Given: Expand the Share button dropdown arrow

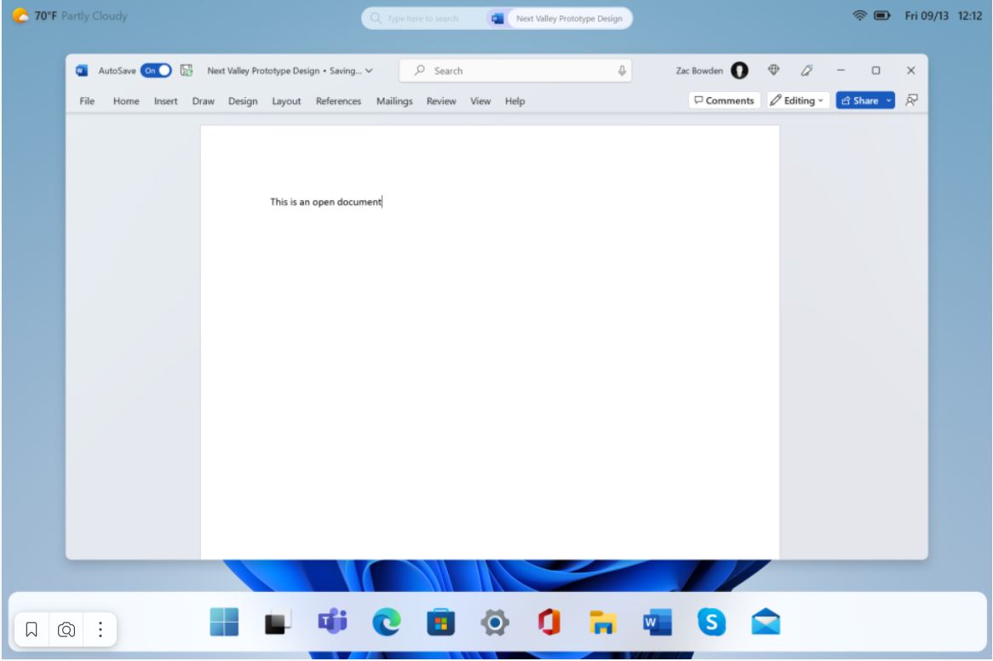Looking at the screenshot, I should click(x=889, y=101).
